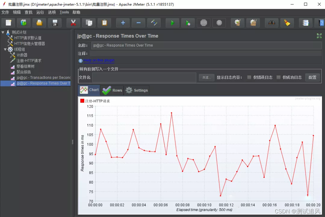Screen dimensions: 325x217
Task: Click the Copy toolbar icon
Action: [89, 23]
